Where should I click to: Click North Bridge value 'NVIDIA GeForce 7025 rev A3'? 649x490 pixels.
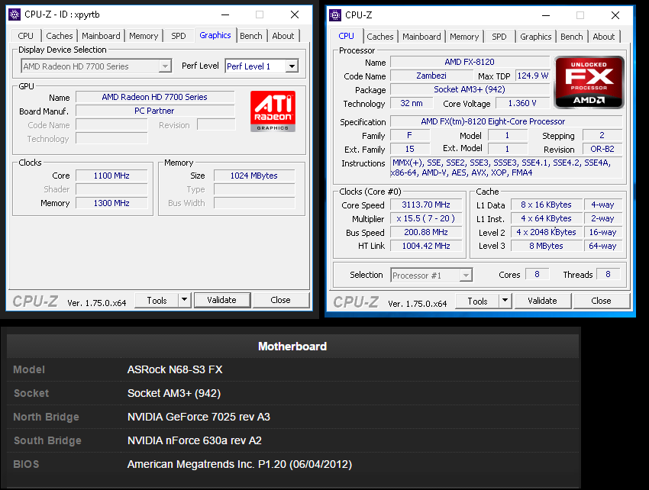199,417
